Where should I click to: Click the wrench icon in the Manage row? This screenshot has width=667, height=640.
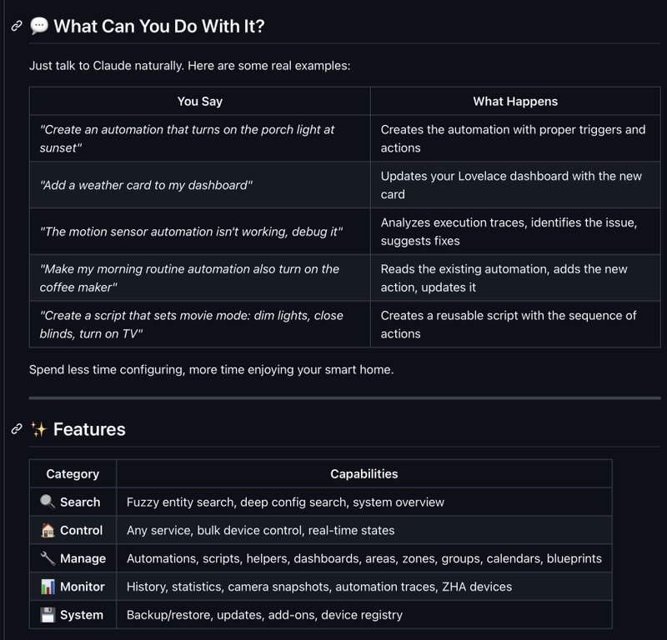click(48, 558)
